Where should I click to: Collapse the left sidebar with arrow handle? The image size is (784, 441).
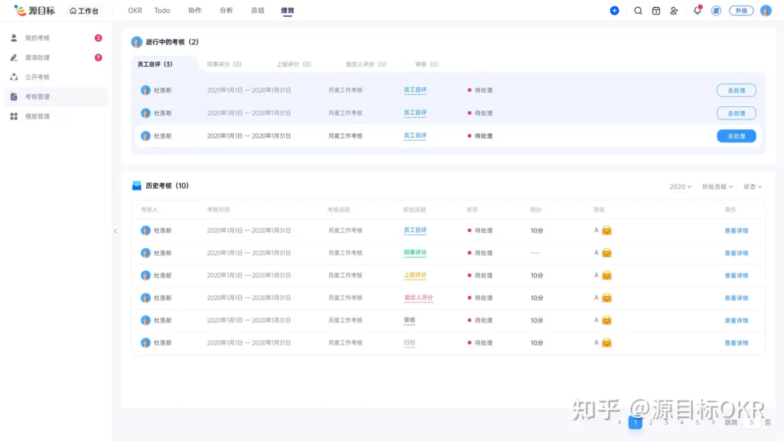116,230
